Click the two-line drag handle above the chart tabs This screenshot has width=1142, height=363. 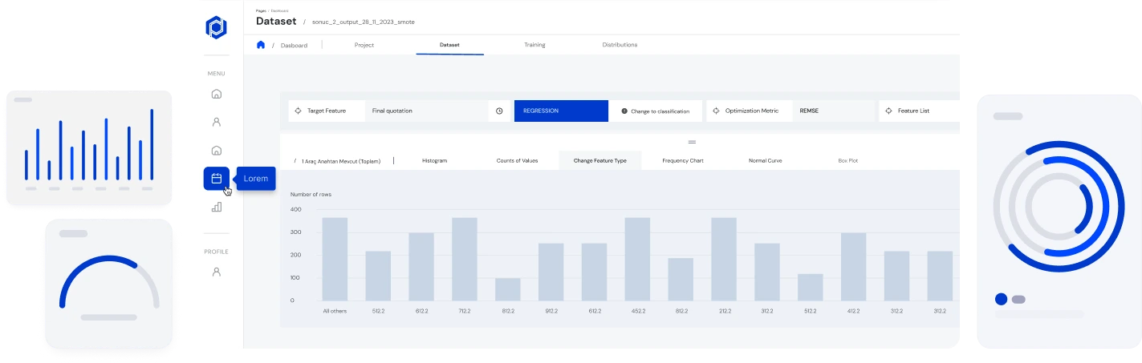click(x=692, y=142)
